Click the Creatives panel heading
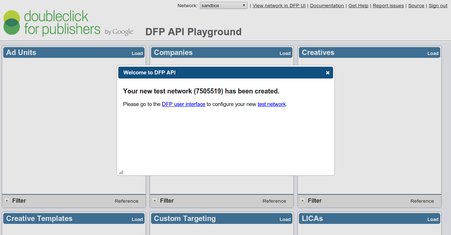Screen dimensions: 451x235 (x=318, y=52)
